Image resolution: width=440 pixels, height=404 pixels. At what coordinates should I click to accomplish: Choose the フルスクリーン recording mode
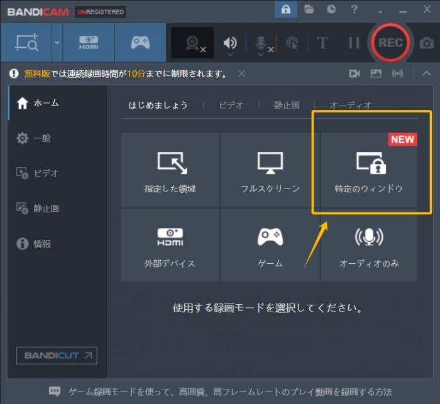(x=270, y=170)
